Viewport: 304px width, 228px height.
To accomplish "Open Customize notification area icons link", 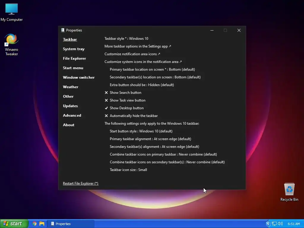I will [x=132, y=54].
